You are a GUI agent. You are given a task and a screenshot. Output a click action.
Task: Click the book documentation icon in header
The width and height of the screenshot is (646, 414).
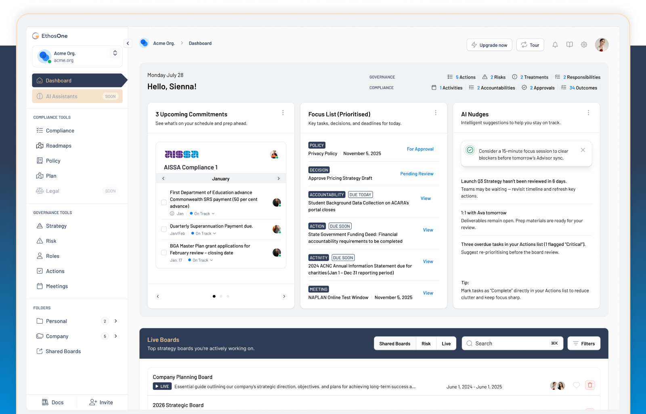click(x=569, y=45)
